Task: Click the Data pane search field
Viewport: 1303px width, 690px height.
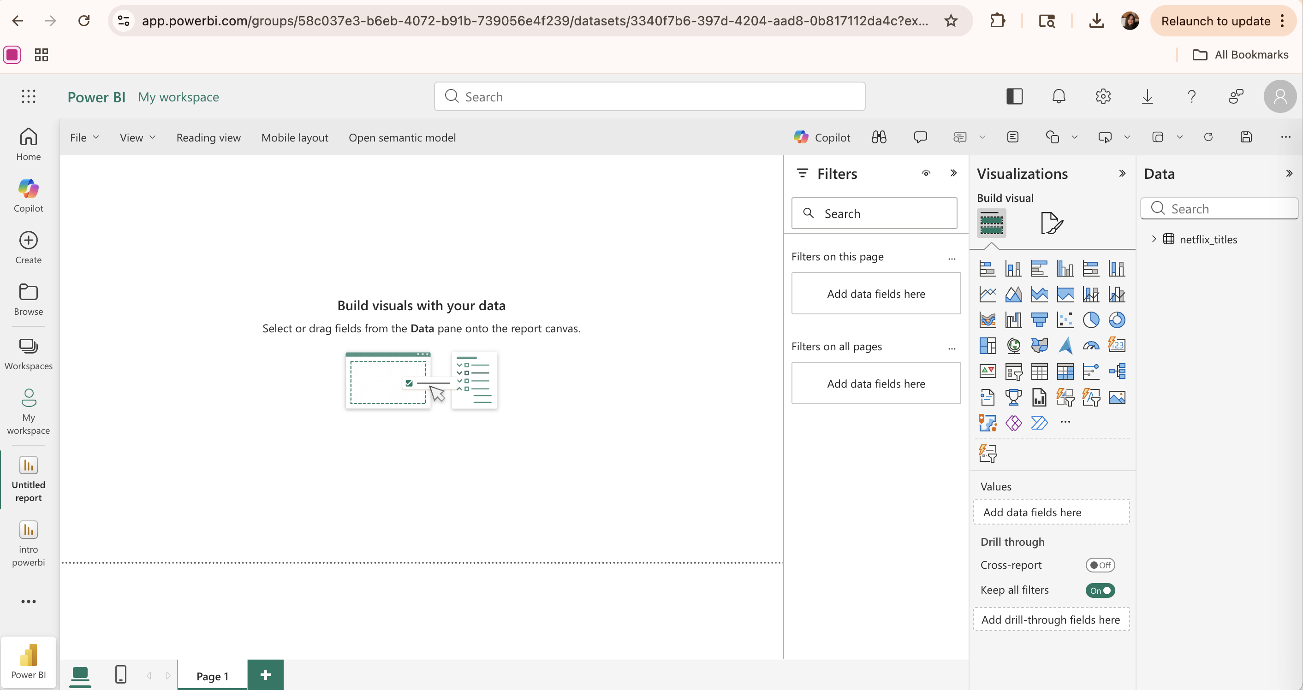Action: [1224, 209]
